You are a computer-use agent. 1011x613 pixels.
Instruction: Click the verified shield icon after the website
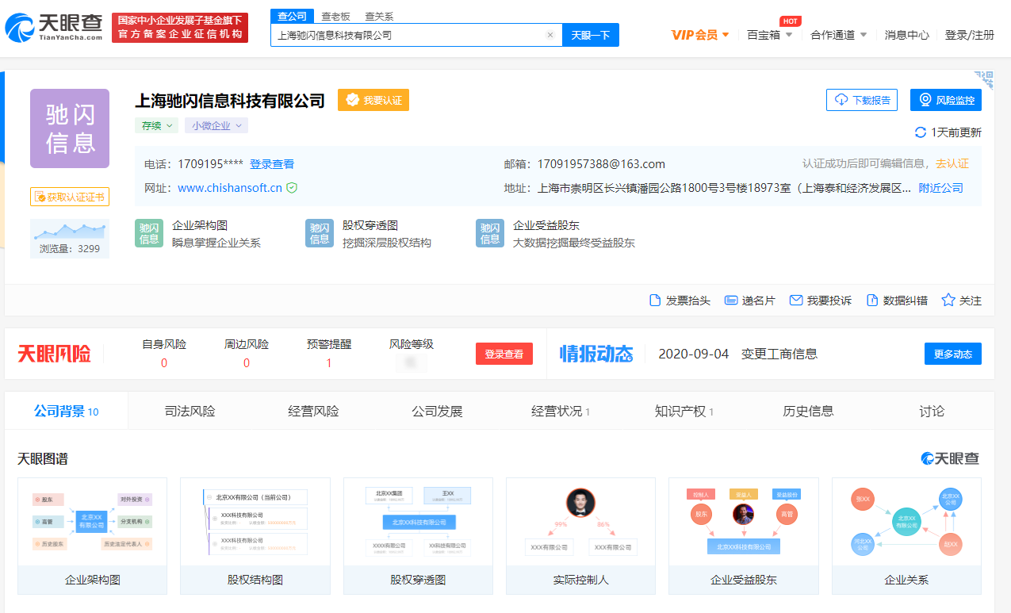(292, 188)
